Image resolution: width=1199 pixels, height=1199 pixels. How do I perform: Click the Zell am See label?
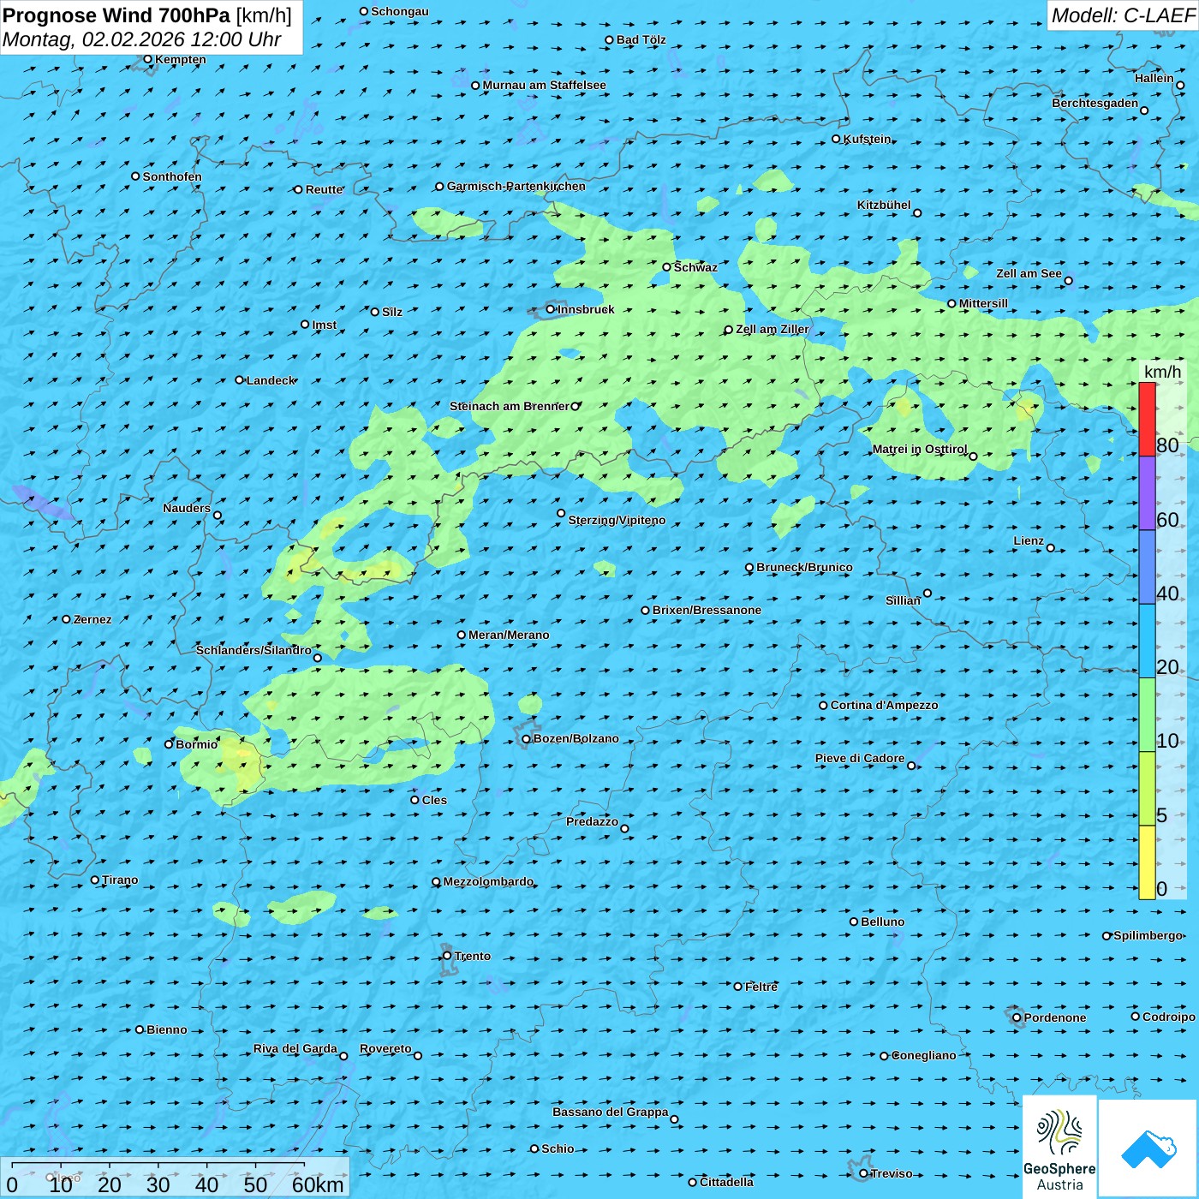point(1029,273)
